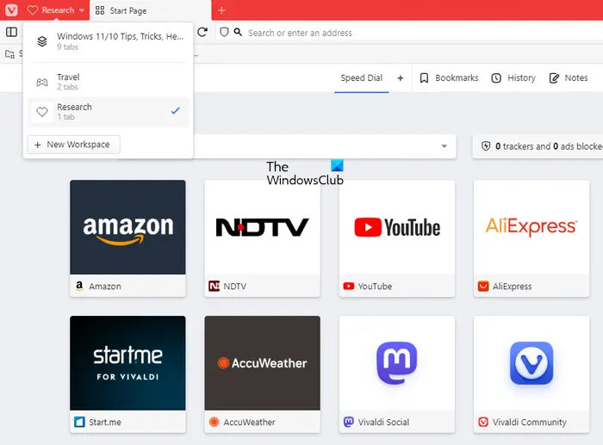
Task: Click the Amazon label link
Action: 105,287
